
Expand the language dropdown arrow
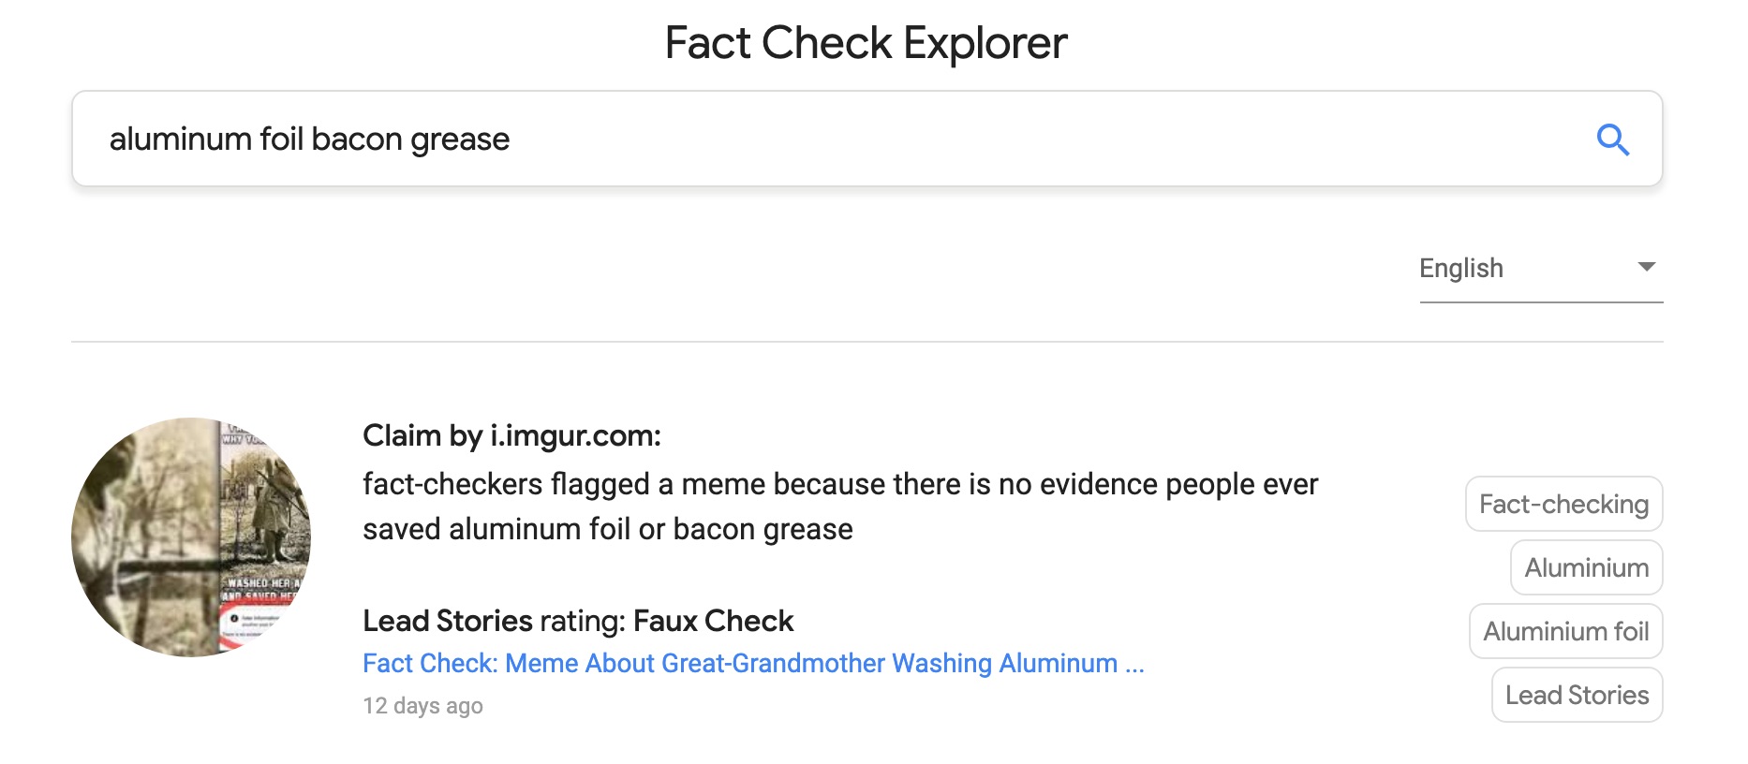click(x=1646, y=267)
